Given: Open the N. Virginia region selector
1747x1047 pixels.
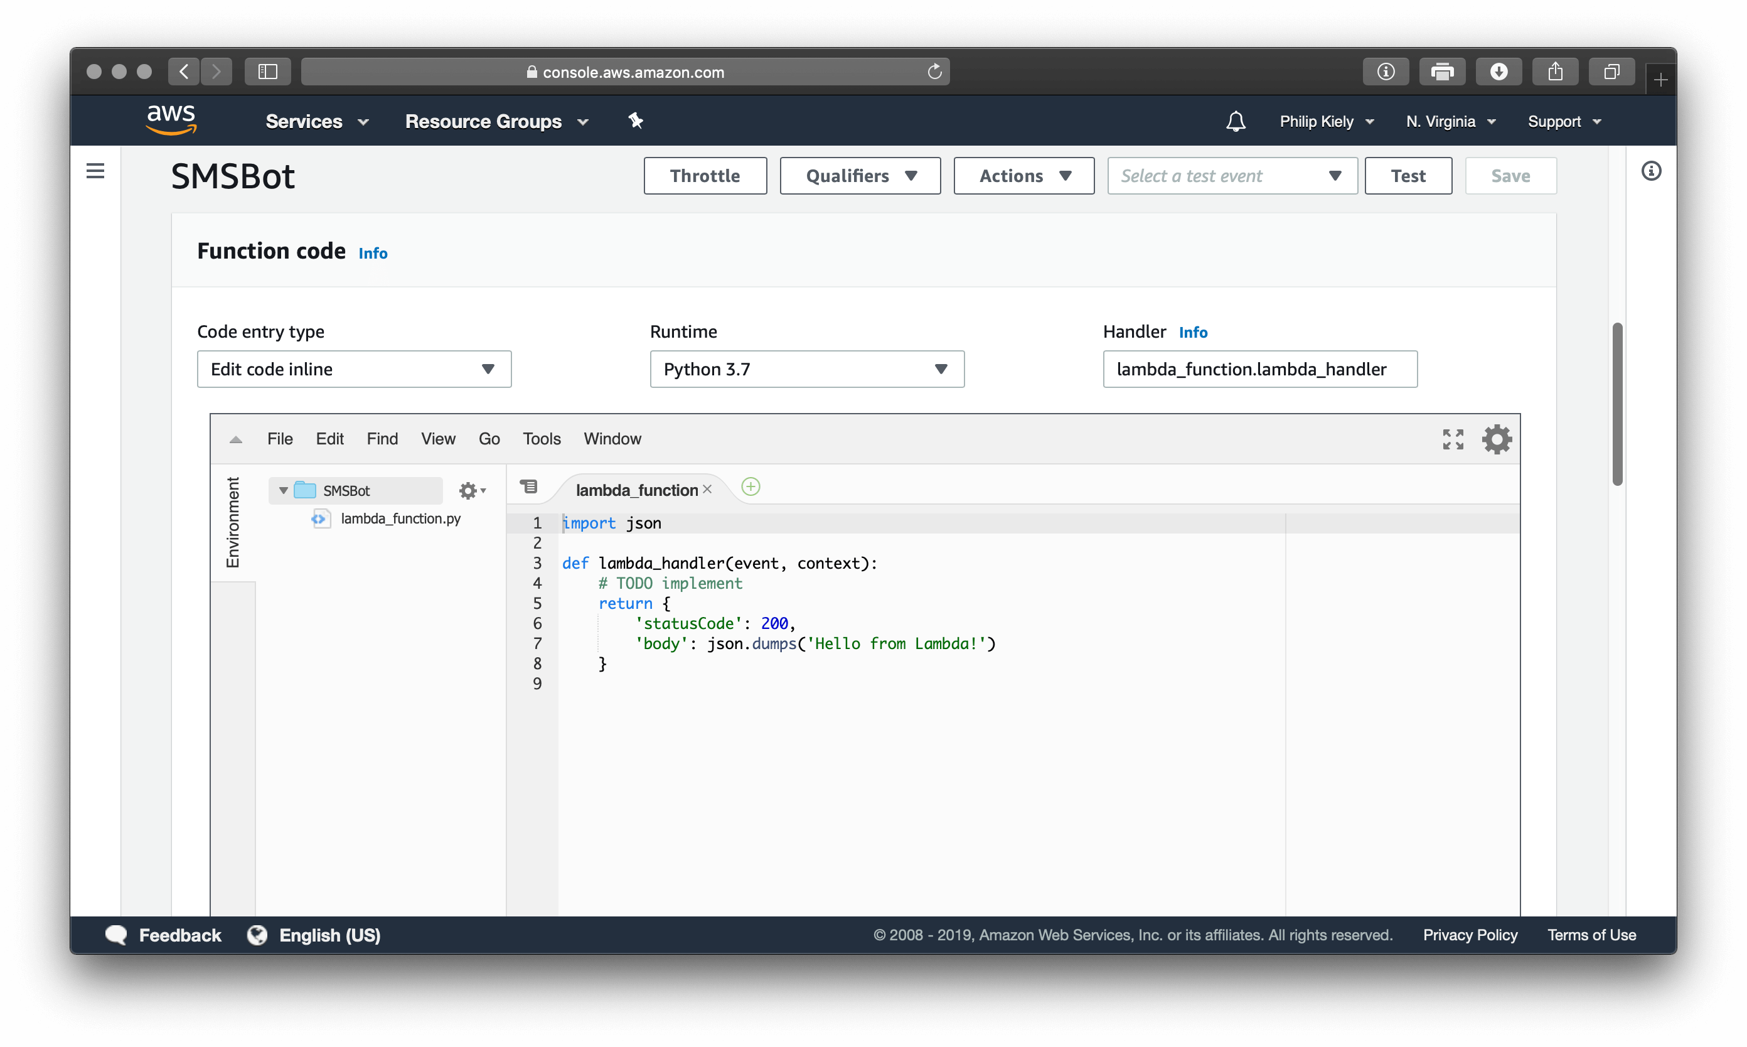Looking at the screenshot, I should tap(1450, 121).
